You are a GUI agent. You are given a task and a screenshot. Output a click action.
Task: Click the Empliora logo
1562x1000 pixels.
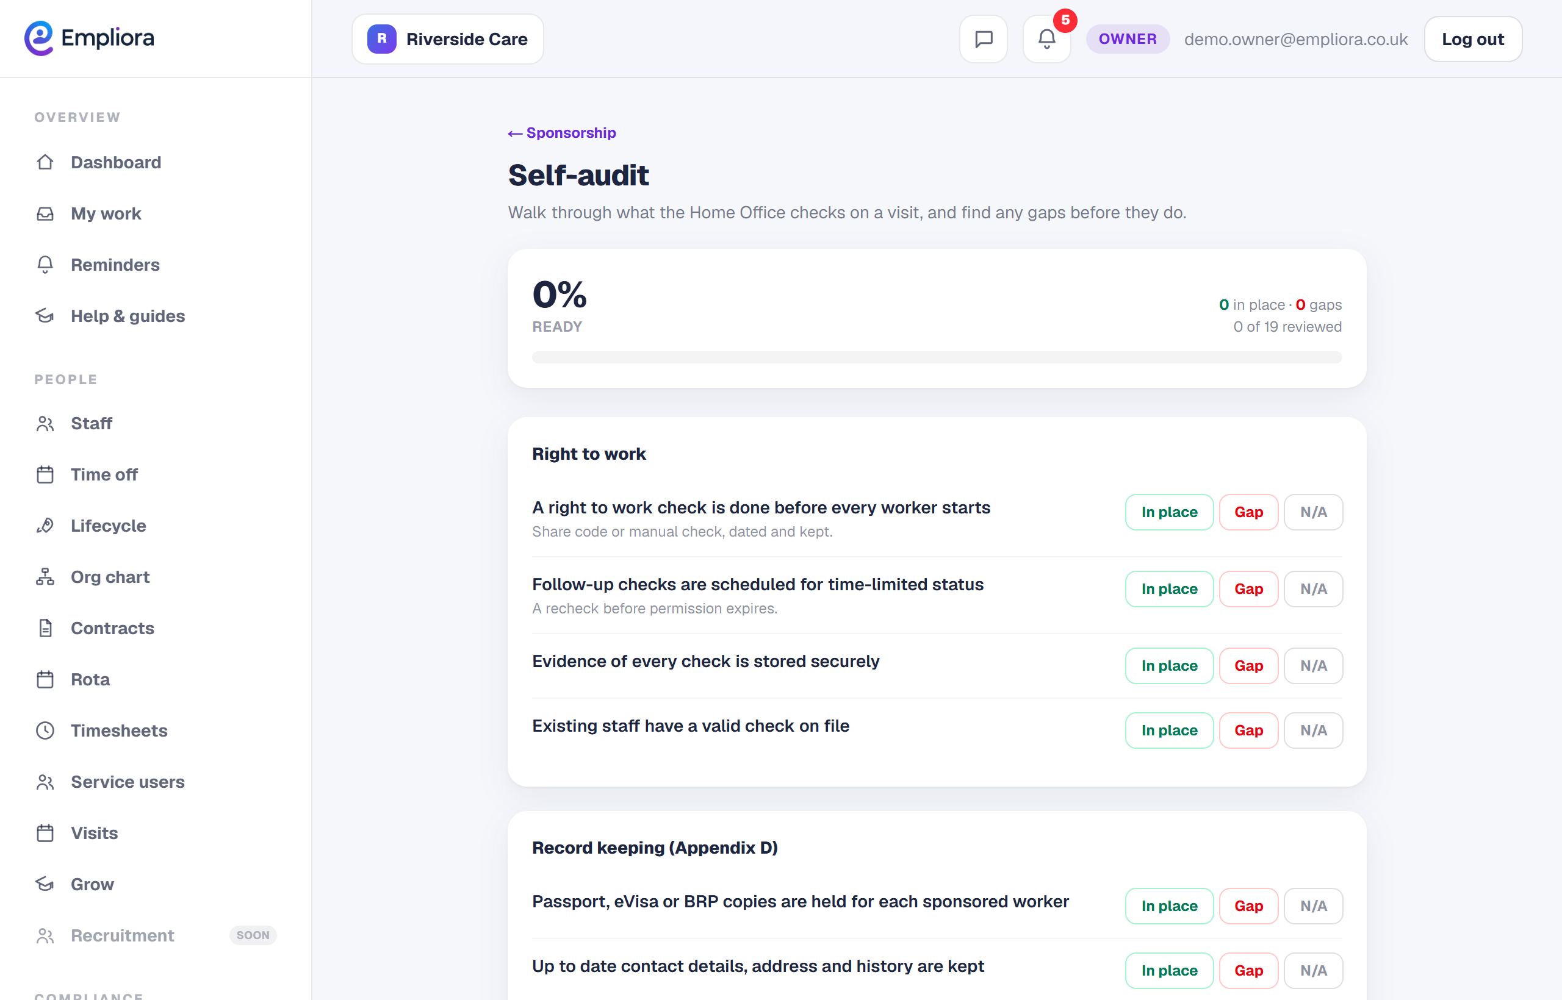click(89, 38)
